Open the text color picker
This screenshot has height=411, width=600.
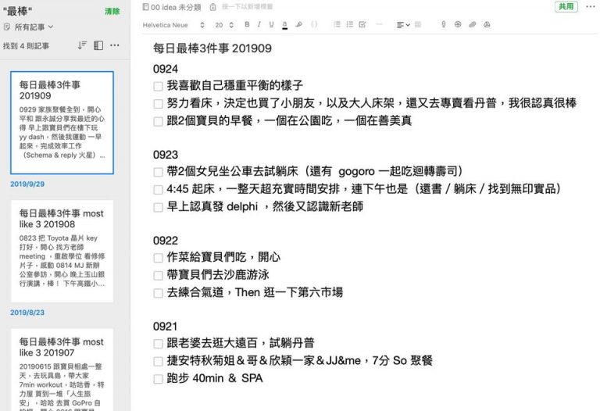point(284,25)
